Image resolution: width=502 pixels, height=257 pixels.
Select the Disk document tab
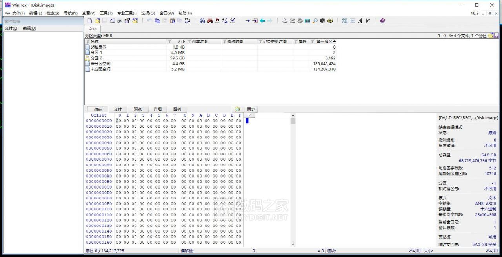[93, 29]
